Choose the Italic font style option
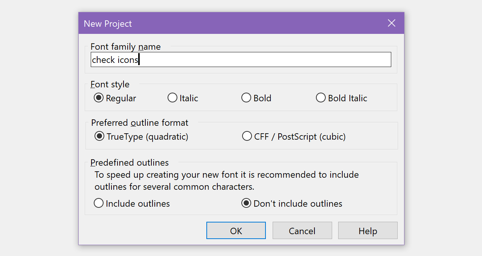Viewport: 482px width, 256px height. tap(172, 98)
